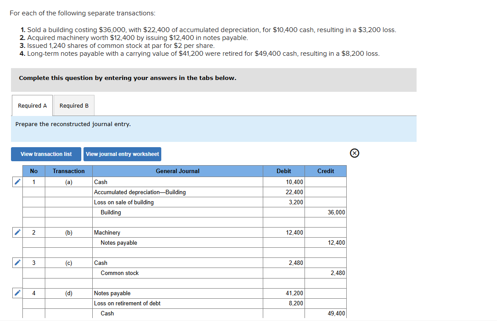Click the pencil edit icon for entry 2
This screenshot has height=322, width=497.
coord(17,232)
